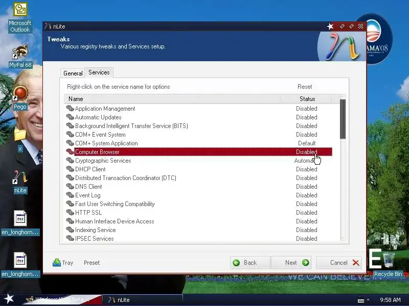
Task: Proceed with the Next button
Action: click(x=291, y=263)
